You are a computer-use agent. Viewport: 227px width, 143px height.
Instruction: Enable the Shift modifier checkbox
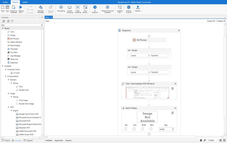(x=142, y=129)
